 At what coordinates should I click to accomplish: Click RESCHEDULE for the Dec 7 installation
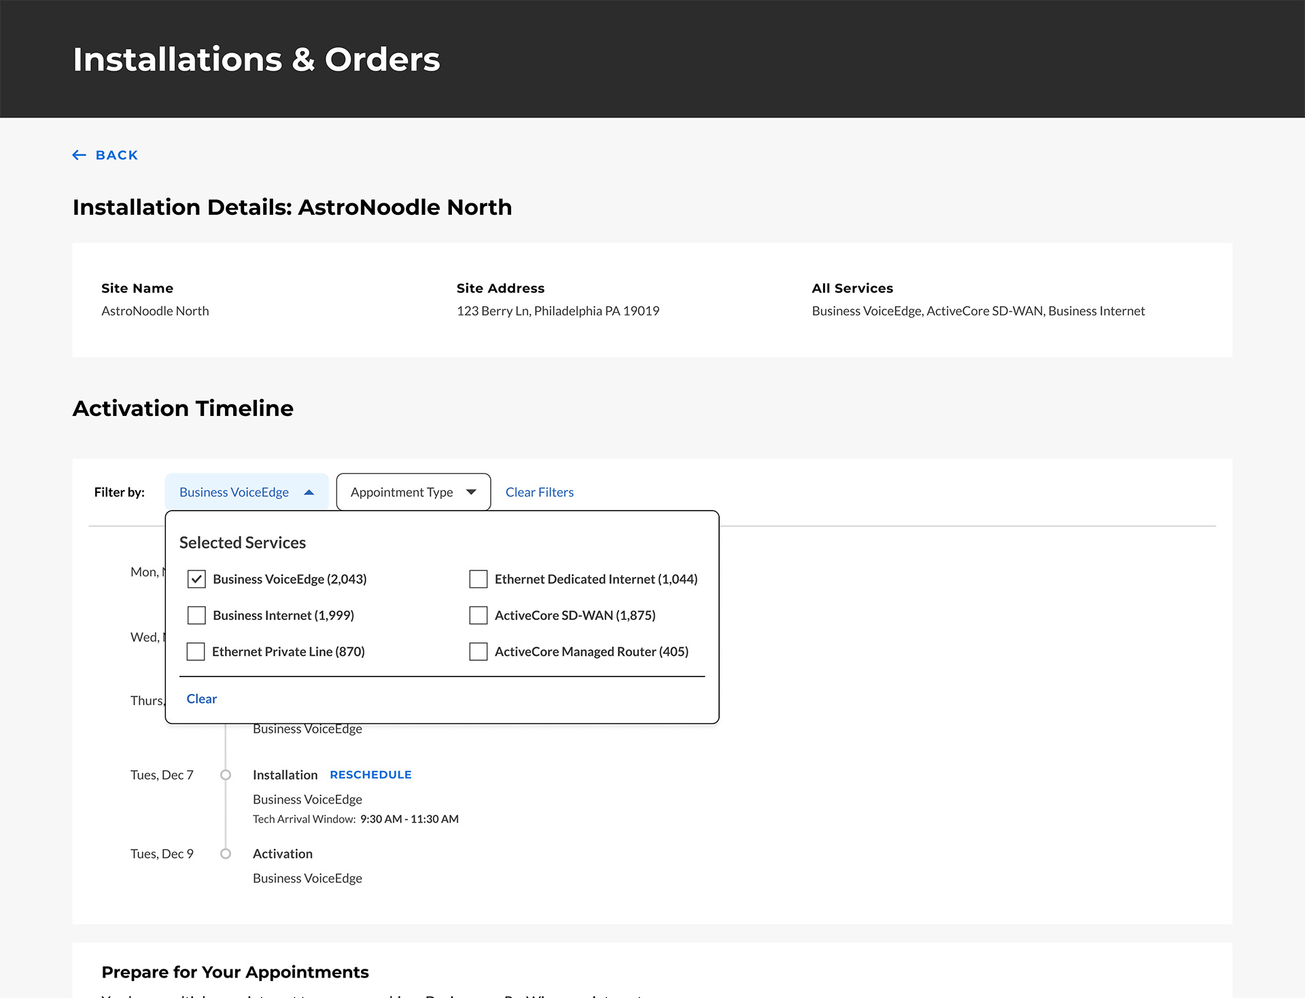(371, 775)
